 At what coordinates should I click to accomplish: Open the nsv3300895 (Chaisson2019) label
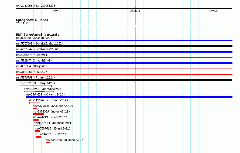coord(53,106)
